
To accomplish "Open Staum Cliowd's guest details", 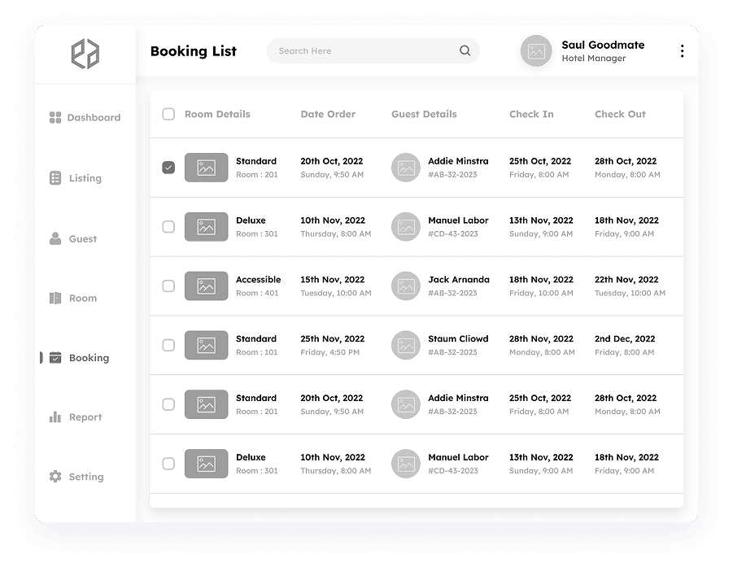I will pyautogui.click(x=459, y=338).
